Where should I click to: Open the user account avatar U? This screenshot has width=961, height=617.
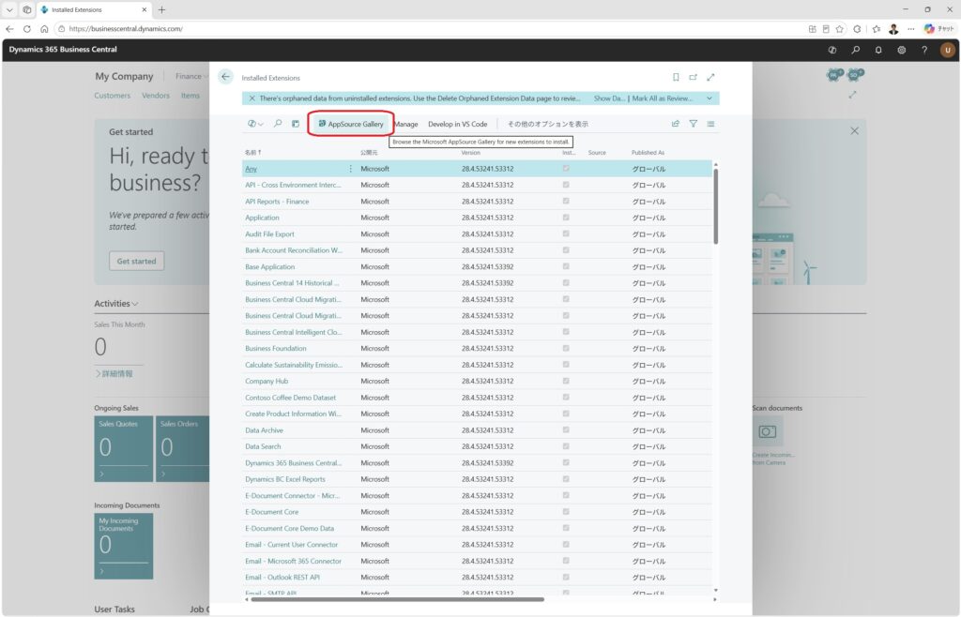(948, 51)
